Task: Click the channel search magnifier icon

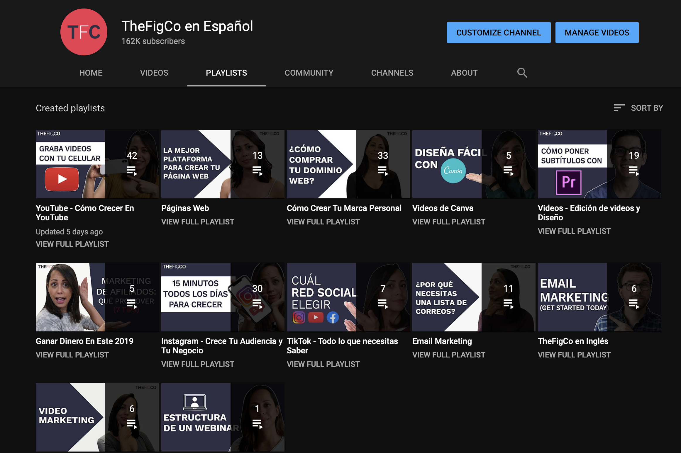Action: point(522,73)
